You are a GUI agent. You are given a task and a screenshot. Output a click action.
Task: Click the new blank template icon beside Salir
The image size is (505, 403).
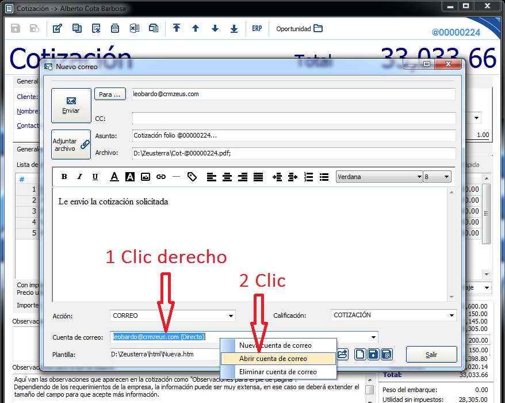(359, 354)
